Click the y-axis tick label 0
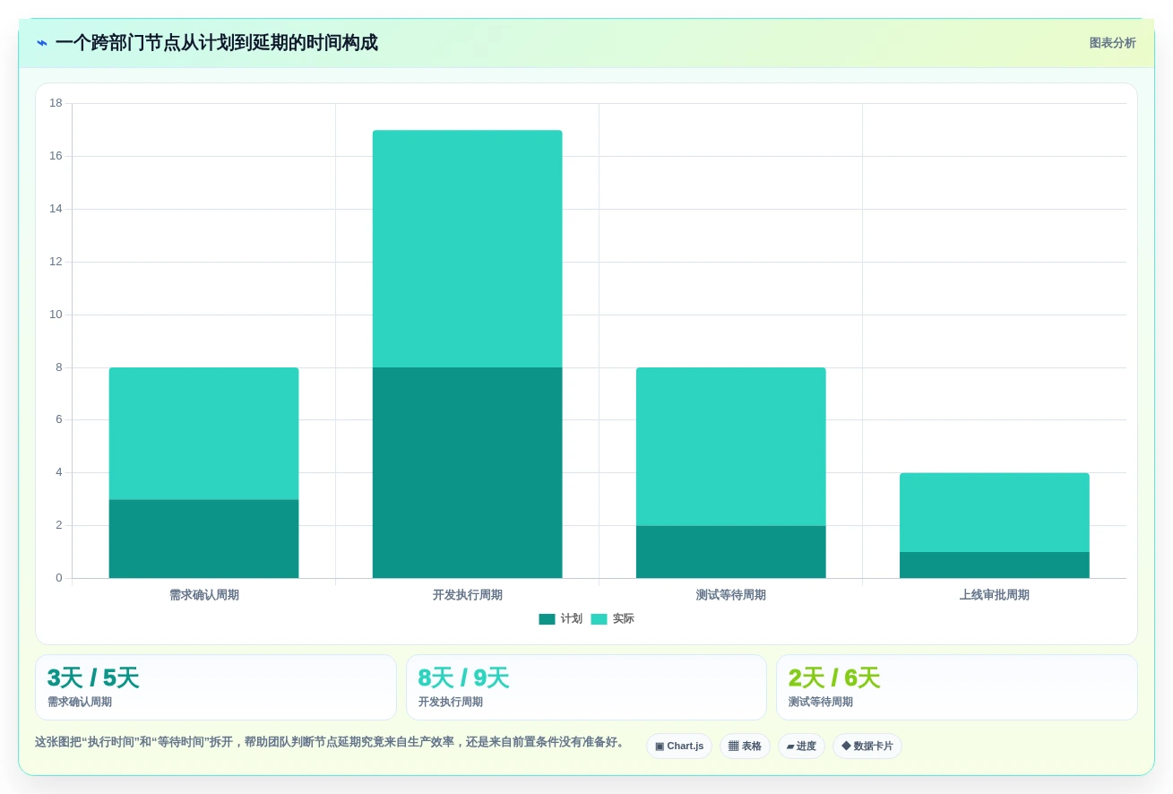Viewport: 1173px width, 794px height. 59,578
